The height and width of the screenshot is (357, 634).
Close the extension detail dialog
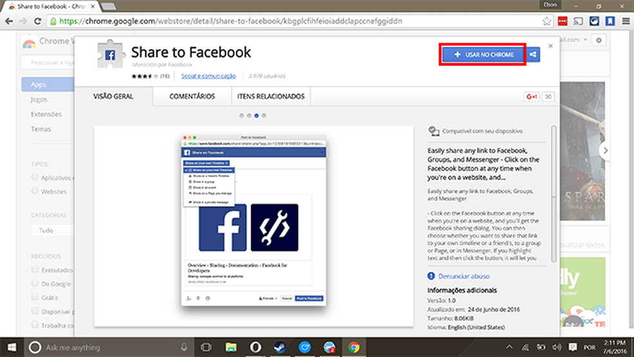550,46
